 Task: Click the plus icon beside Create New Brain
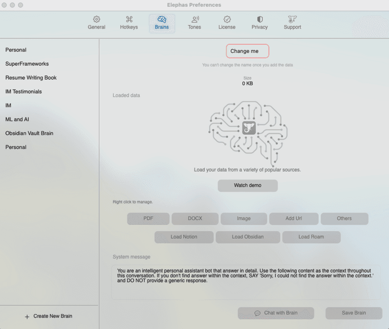27,316
